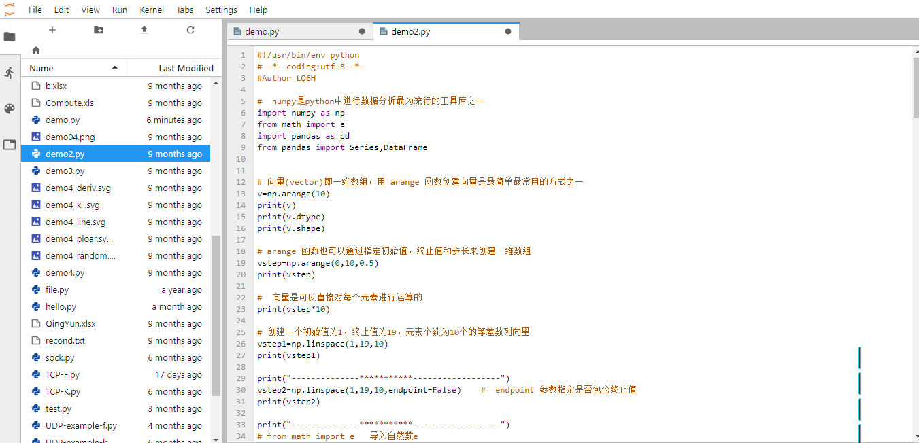Open the Settings menu

221,10
